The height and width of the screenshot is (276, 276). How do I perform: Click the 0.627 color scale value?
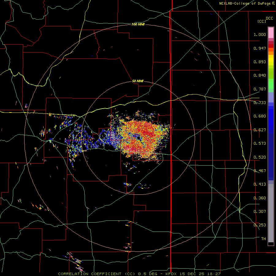[x=260, y=130]
